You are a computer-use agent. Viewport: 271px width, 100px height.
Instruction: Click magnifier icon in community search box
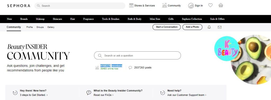pos(100,56)
